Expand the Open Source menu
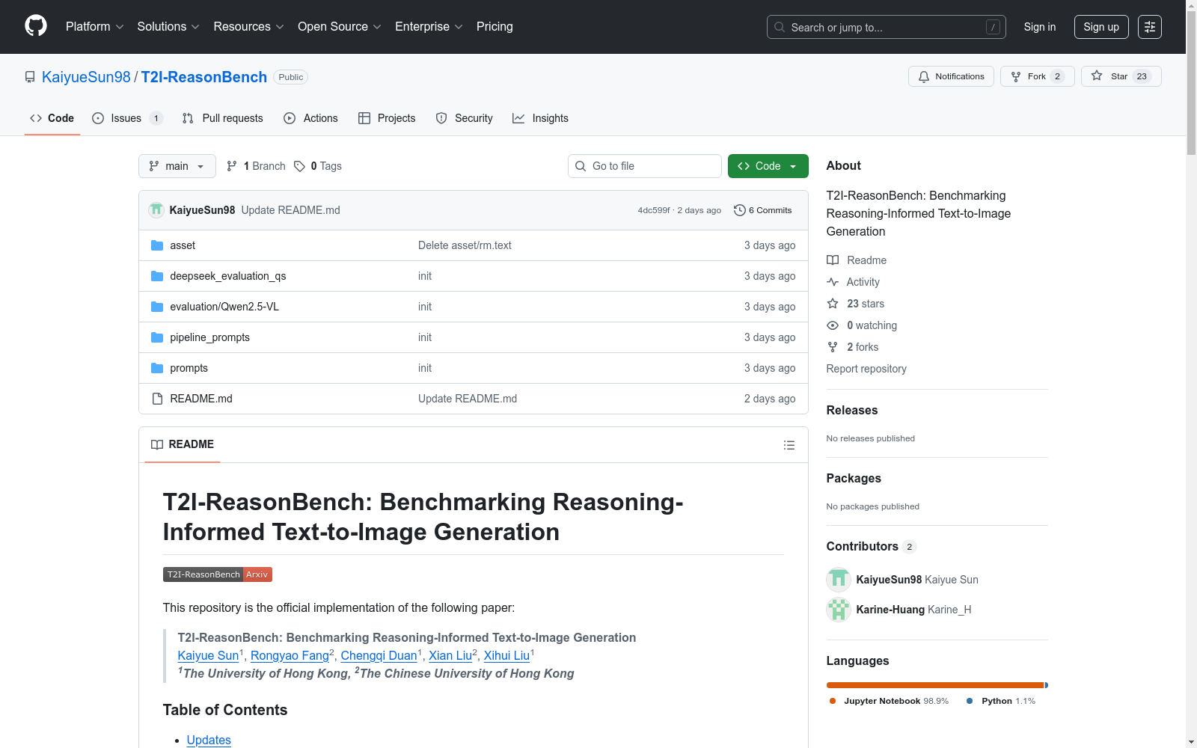The height and width of the screenshot is (748, 1197). 340,27
